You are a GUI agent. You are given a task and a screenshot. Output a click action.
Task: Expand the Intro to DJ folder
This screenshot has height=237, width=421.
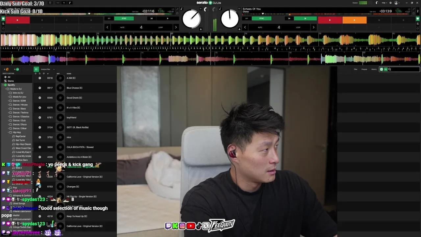(8, 93)
